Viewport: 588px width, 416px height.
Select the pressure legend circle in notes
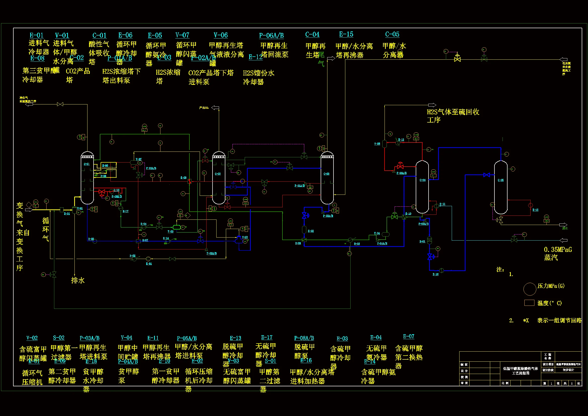coord(530,289)
